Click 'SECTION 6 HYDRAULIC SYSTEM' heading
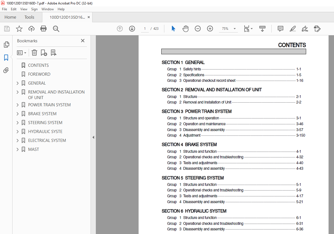334x234 pixels. tap(194, 211)
